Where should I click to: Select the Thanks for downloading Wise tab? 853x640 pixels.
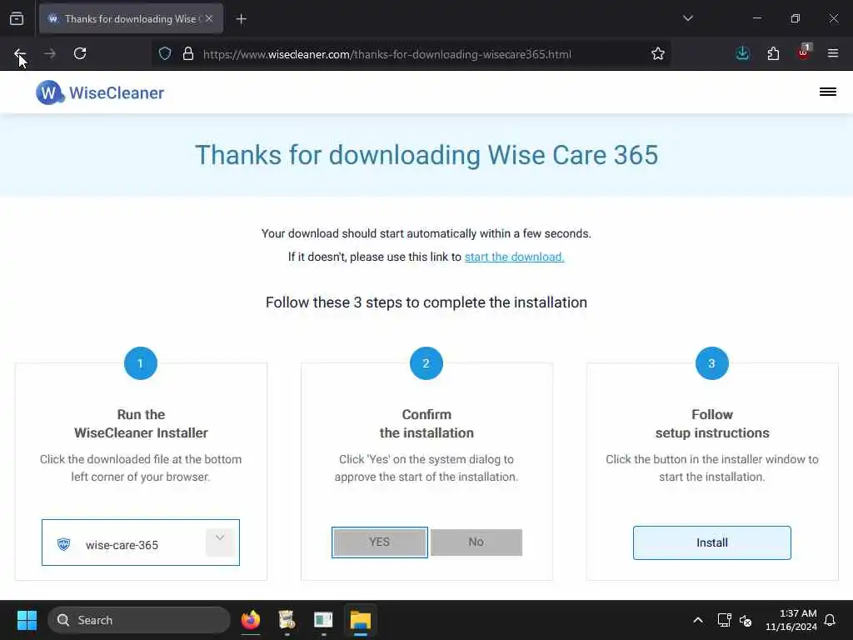tap(131, 18)
